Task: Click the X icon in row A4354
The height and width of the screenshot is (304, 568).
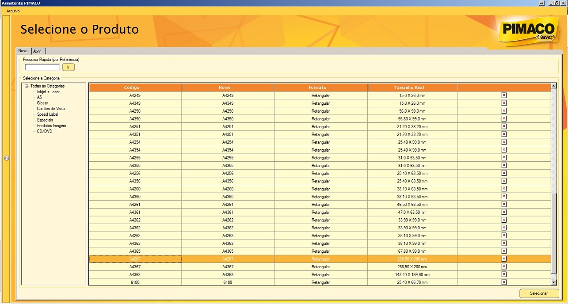Action: 504,150
